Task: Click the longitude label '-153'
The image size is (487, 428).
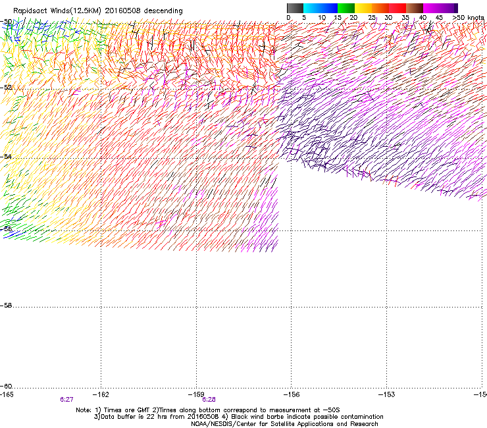Action: 387,394
